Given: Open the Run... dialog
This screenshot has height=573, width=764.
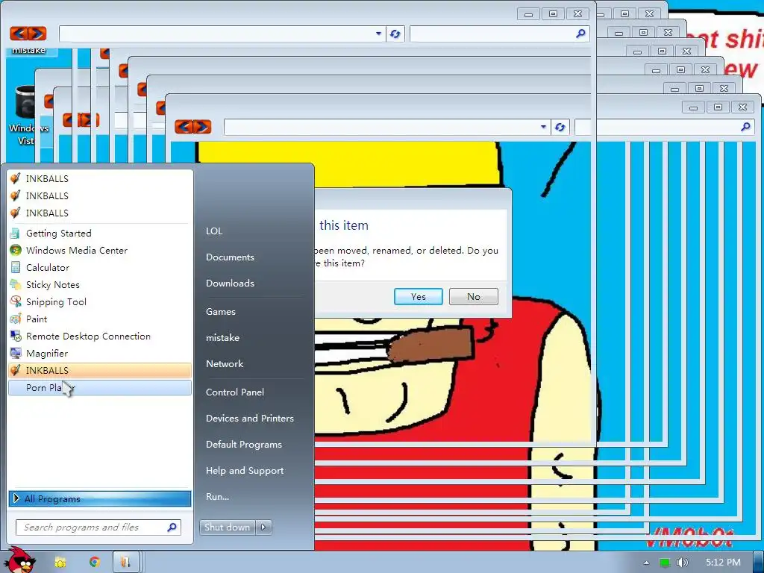Looking at the screenshot, I should point(217,496).
